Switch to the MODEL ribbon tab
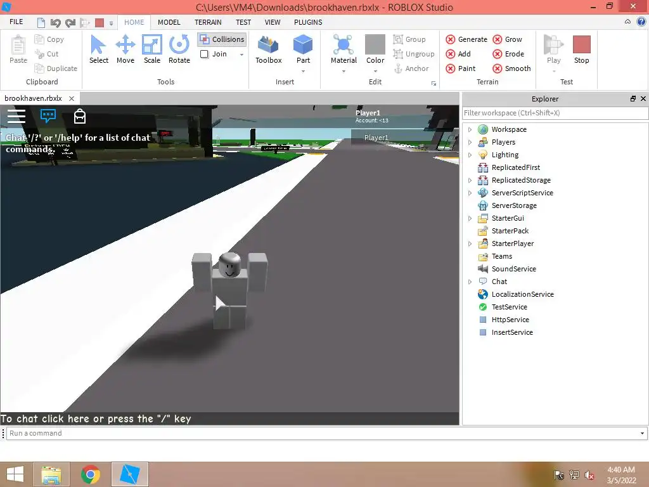Viewport: 649px width, 487px height. click(169, 22)
